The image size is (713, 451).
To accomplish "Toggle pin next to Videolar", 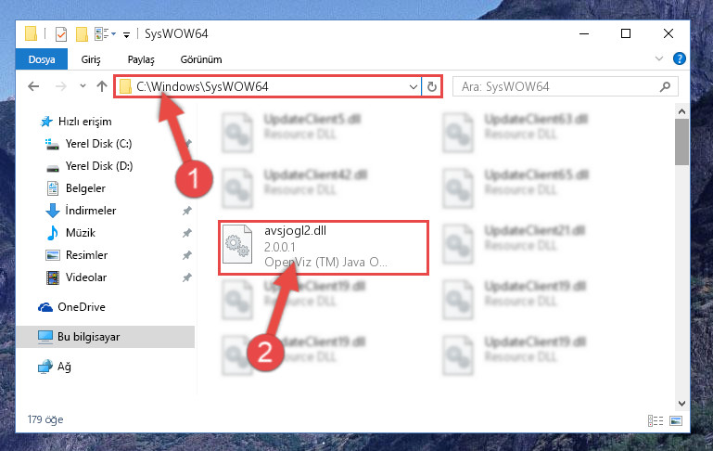I will [187, 277].
